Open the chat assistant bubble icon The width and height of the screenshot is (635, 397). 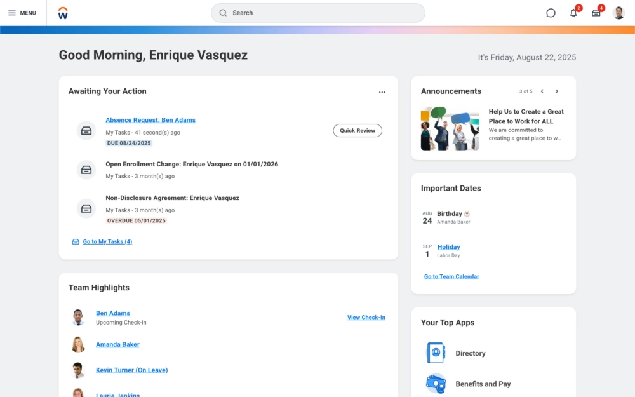(551, 13)
